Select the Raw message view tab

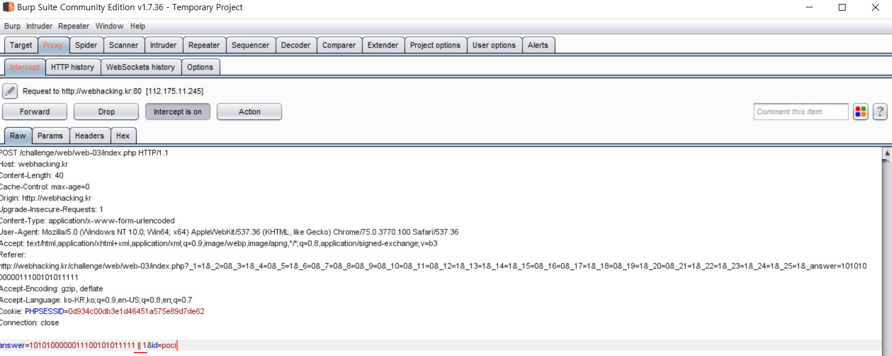[x=18, y=136]
